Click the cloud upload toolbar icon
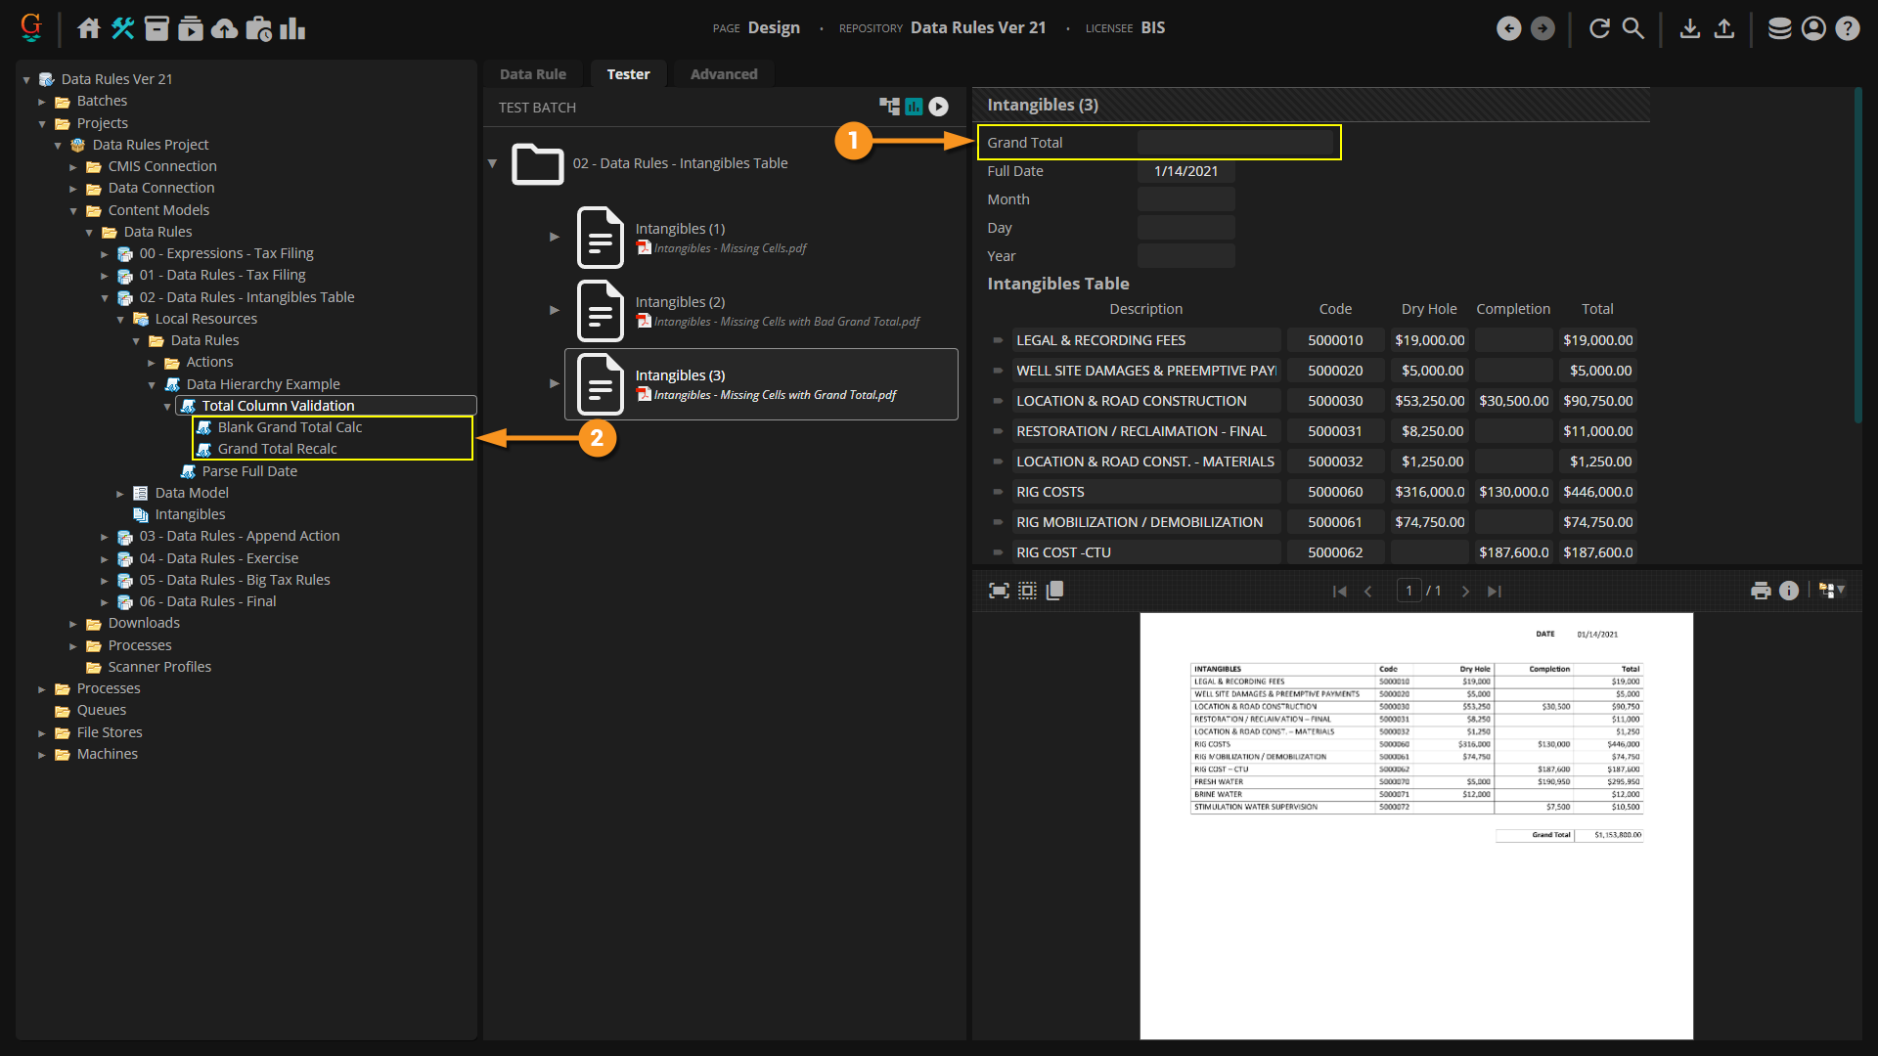The height and width of the screenshot is (1056, 1878). pos(224,28)
